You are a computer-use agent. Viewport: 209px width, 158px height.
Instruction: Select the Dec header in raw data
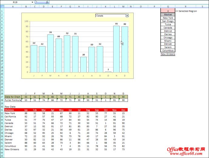[123, 110]
